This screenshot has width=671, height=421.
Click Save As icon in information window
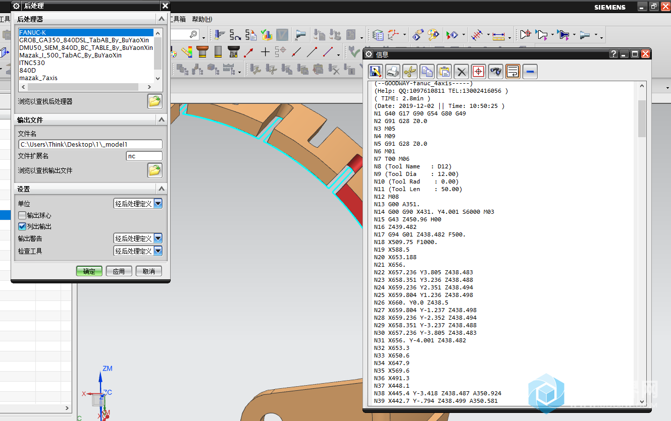[376, 72]
